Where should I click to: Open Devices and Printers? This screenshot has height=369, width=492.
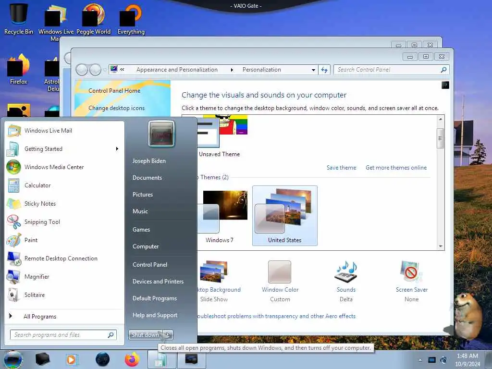(x=158, y=282)
